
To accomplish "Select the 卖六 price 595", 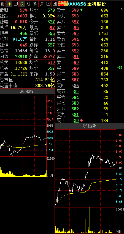I will point(75,33).
